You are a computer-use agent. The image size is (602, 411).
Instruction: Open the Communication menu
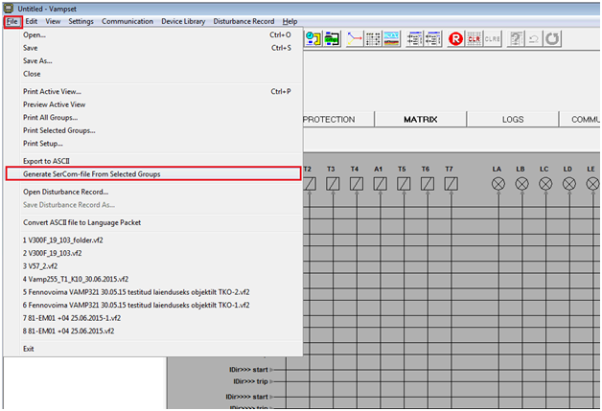pyautogui.click(x=127, y=21)
